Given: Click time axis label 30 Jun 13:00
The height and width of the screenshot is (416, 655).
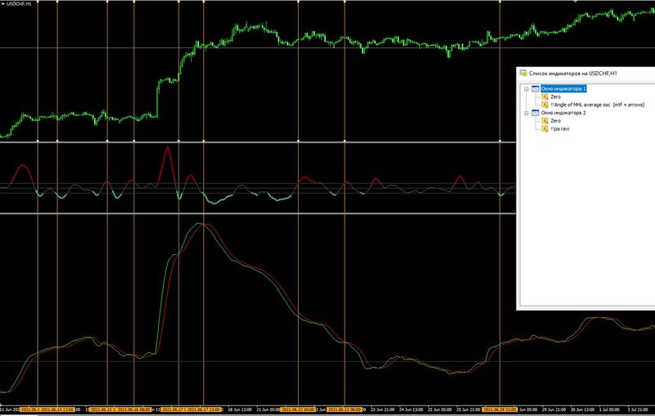Looking at the screenshot, I should click(x=583, y=409).
